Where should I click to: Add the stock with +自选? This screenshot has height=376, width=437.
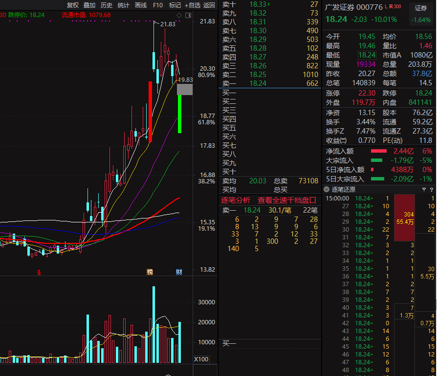pos(192,5)
